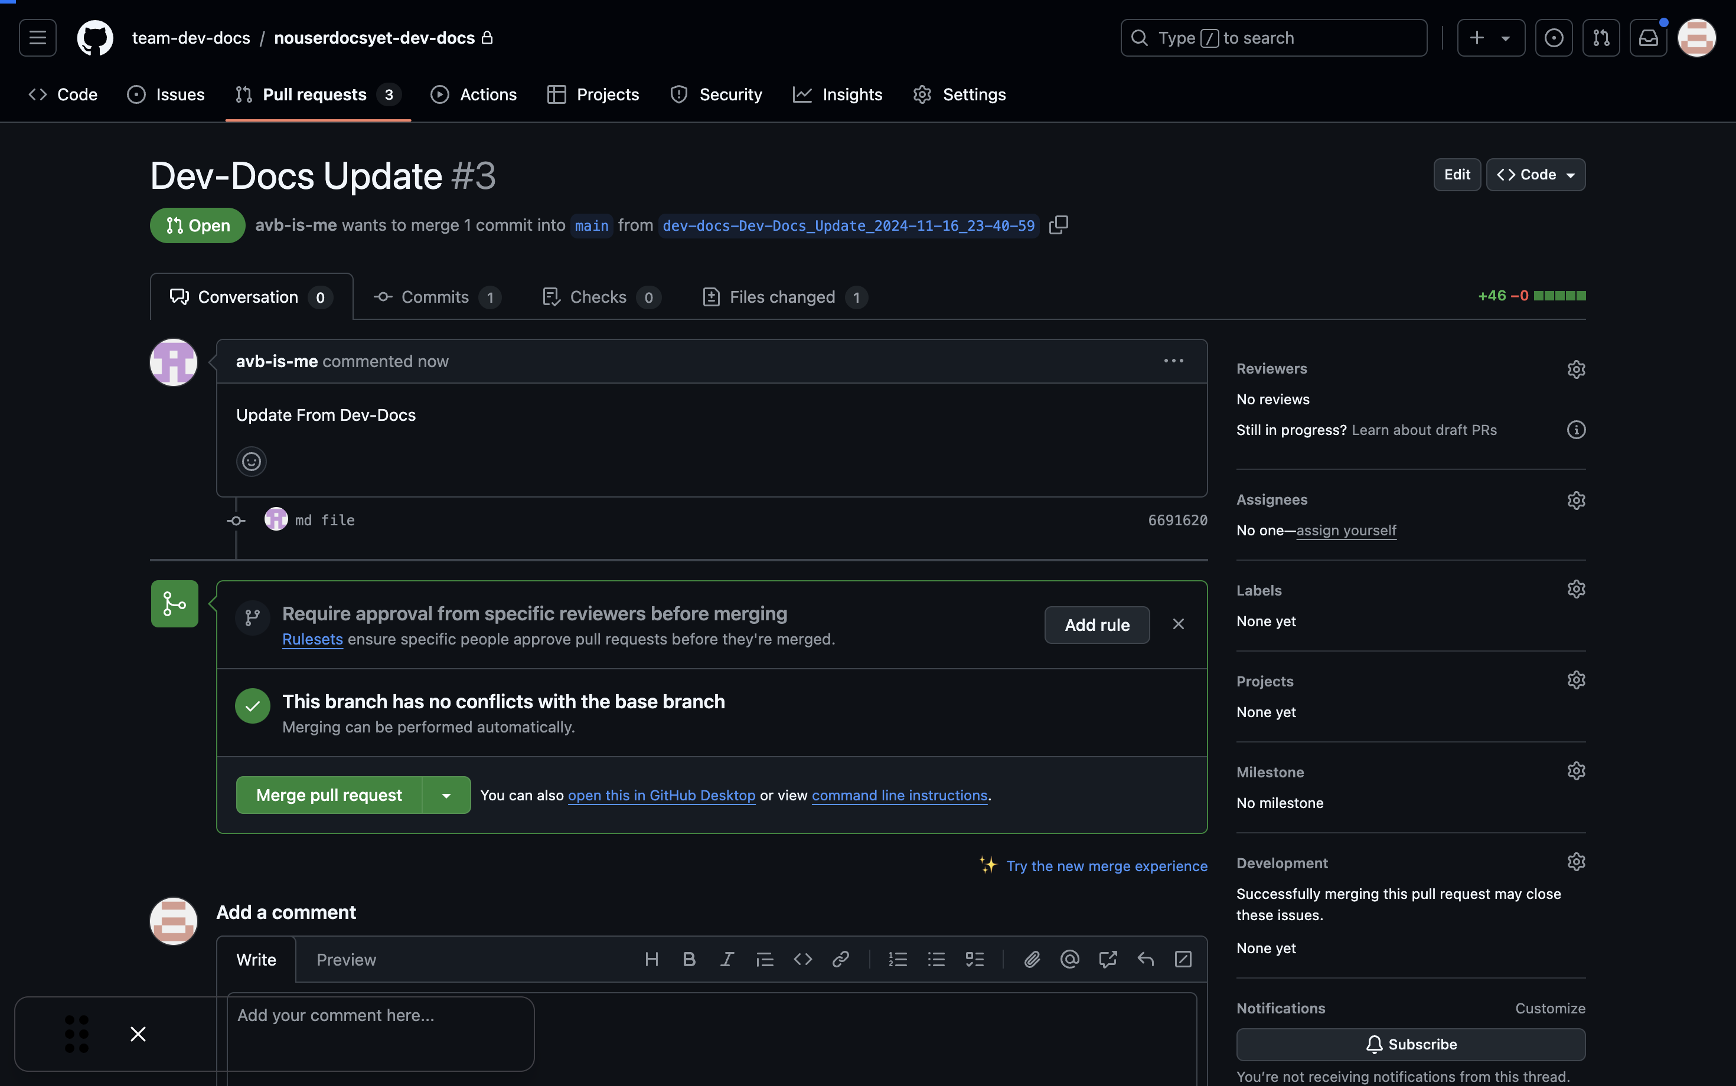
Task: Open Merge pull request options dropdown
Action: pyautogui.click(x=445, y=794)
